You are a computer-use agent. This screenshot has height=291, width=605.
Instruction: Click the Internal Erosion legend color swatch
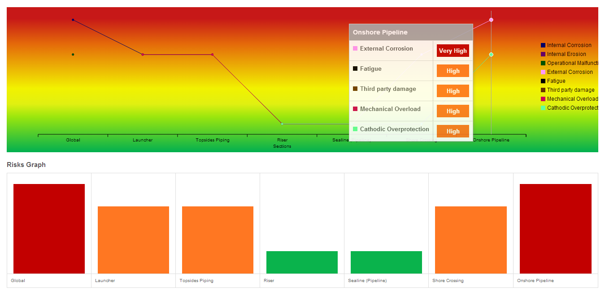[x=543, y=54]
